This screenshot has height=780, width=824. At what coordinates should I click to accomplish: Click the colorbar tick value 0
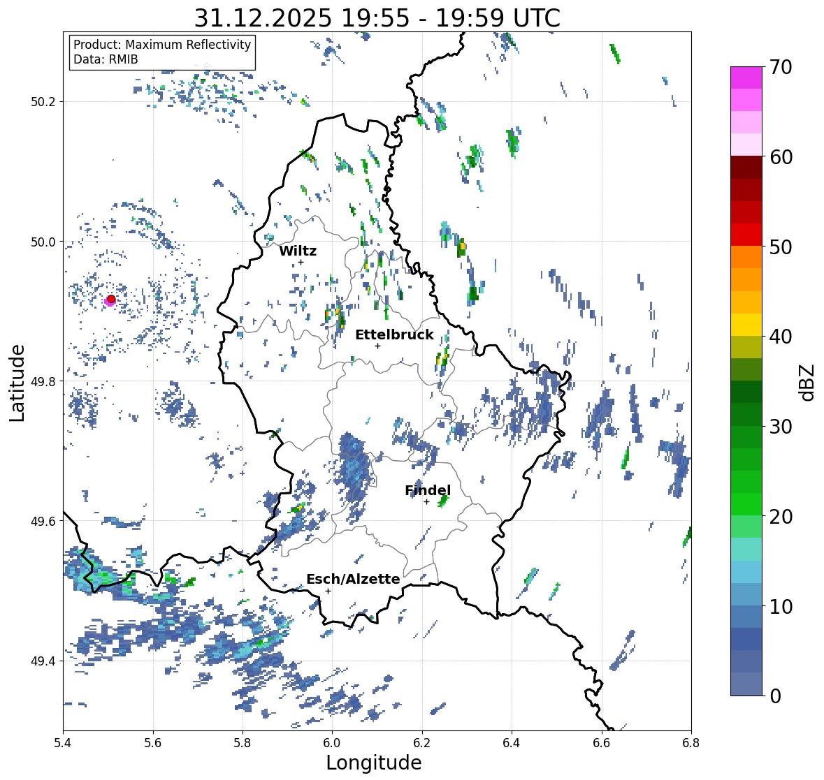[776, 696]
